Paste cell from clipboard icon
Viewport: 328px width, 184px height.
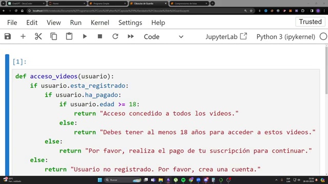(69, 36)
